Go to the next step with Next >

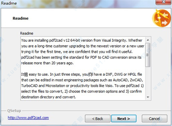point(124,119)
